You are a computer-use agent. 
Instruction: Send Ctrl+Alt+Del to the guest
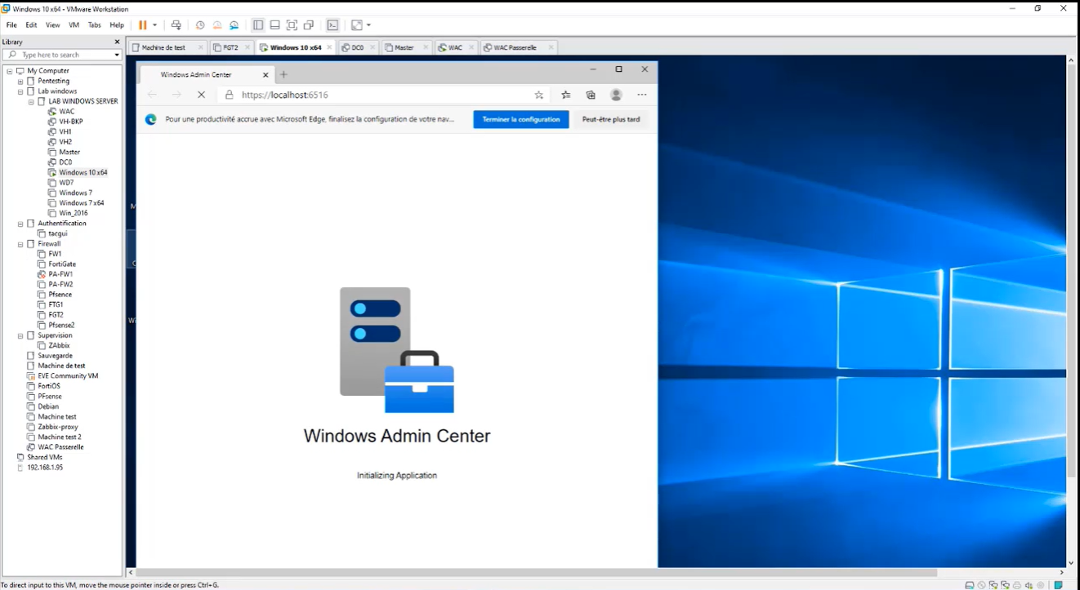tap(176, 24)
